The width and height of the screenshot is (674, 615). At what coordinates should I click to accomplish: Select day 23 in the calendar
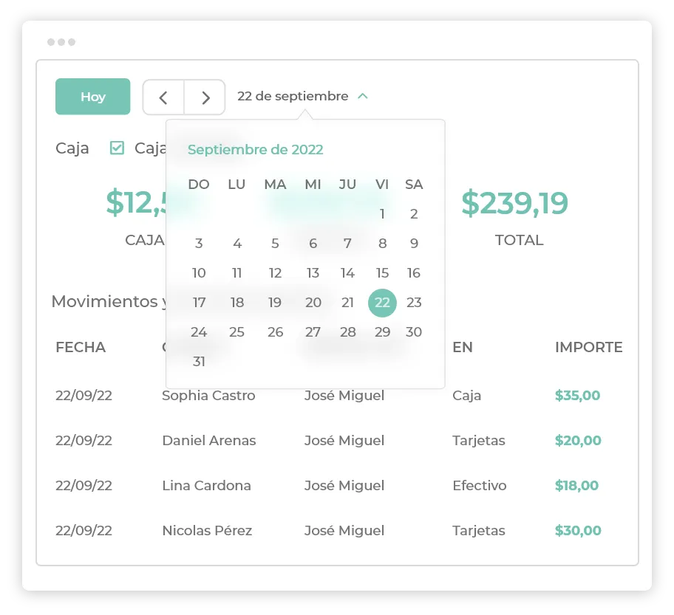click(414, 303)
